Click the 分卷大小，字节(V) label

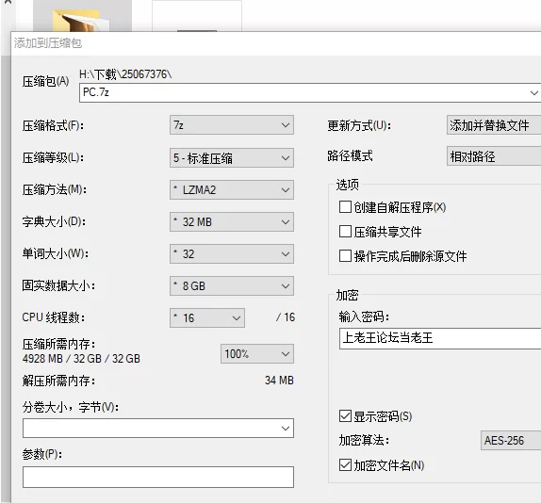[71, 407]
